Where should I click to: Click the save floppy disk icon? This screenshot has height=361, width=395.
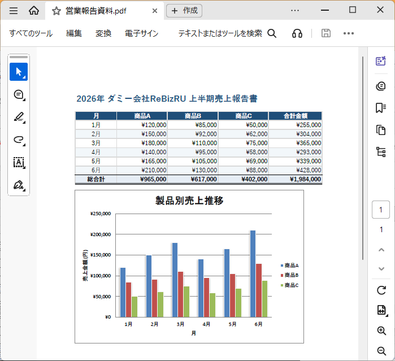point(326,33)
